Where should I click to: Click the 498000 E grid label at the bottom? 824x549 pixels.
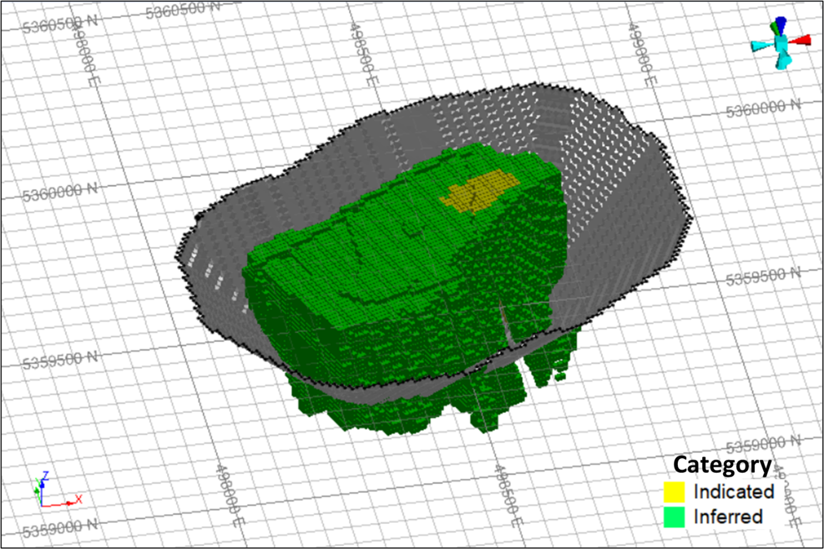coord(230,496)
